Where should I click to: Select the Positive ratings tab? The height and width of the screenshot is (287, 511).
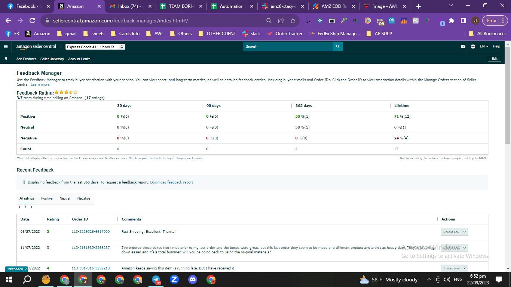pyautogui.click(x=47, y=198)
